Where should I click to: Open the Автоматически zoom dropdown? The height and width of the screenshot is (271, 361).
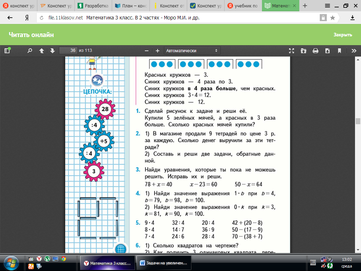click(192, 50)
